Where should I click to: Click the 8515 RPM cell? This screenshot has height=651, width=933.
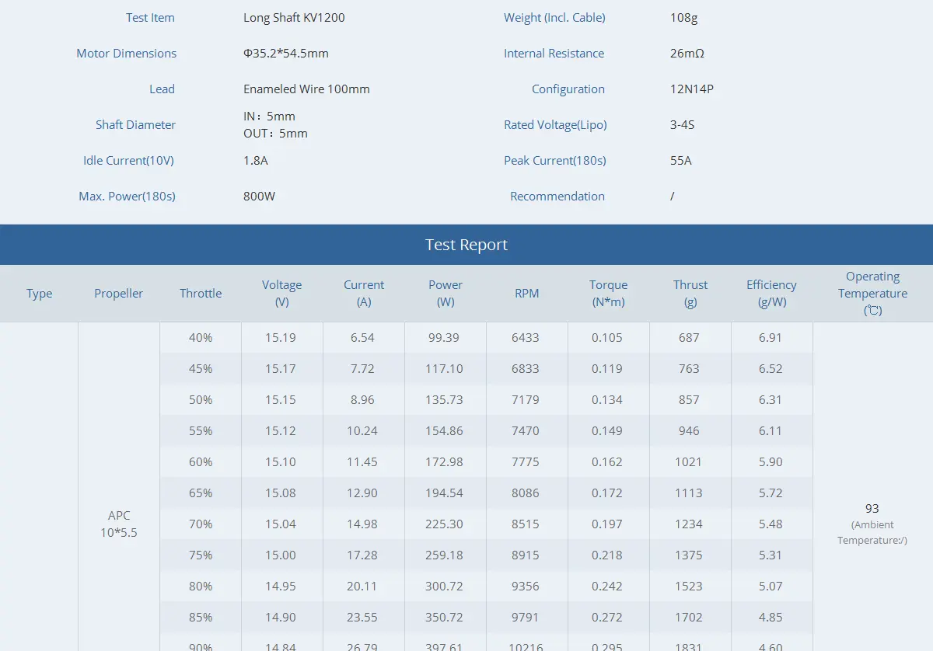(526, 524)
